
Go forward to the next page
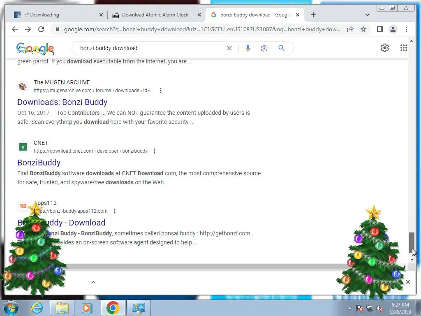[28, 29]
